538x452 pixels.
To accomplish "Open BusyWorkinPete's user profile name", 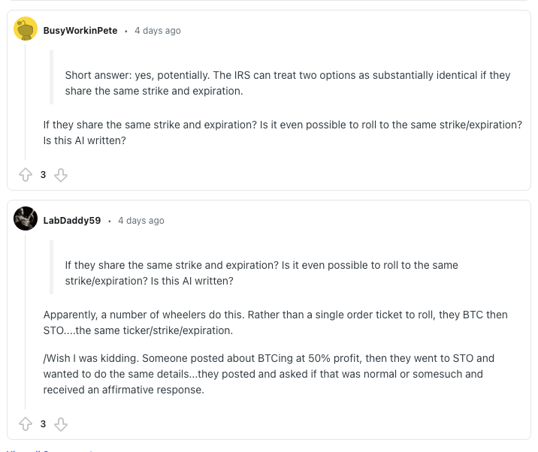I will click(80, 31).
